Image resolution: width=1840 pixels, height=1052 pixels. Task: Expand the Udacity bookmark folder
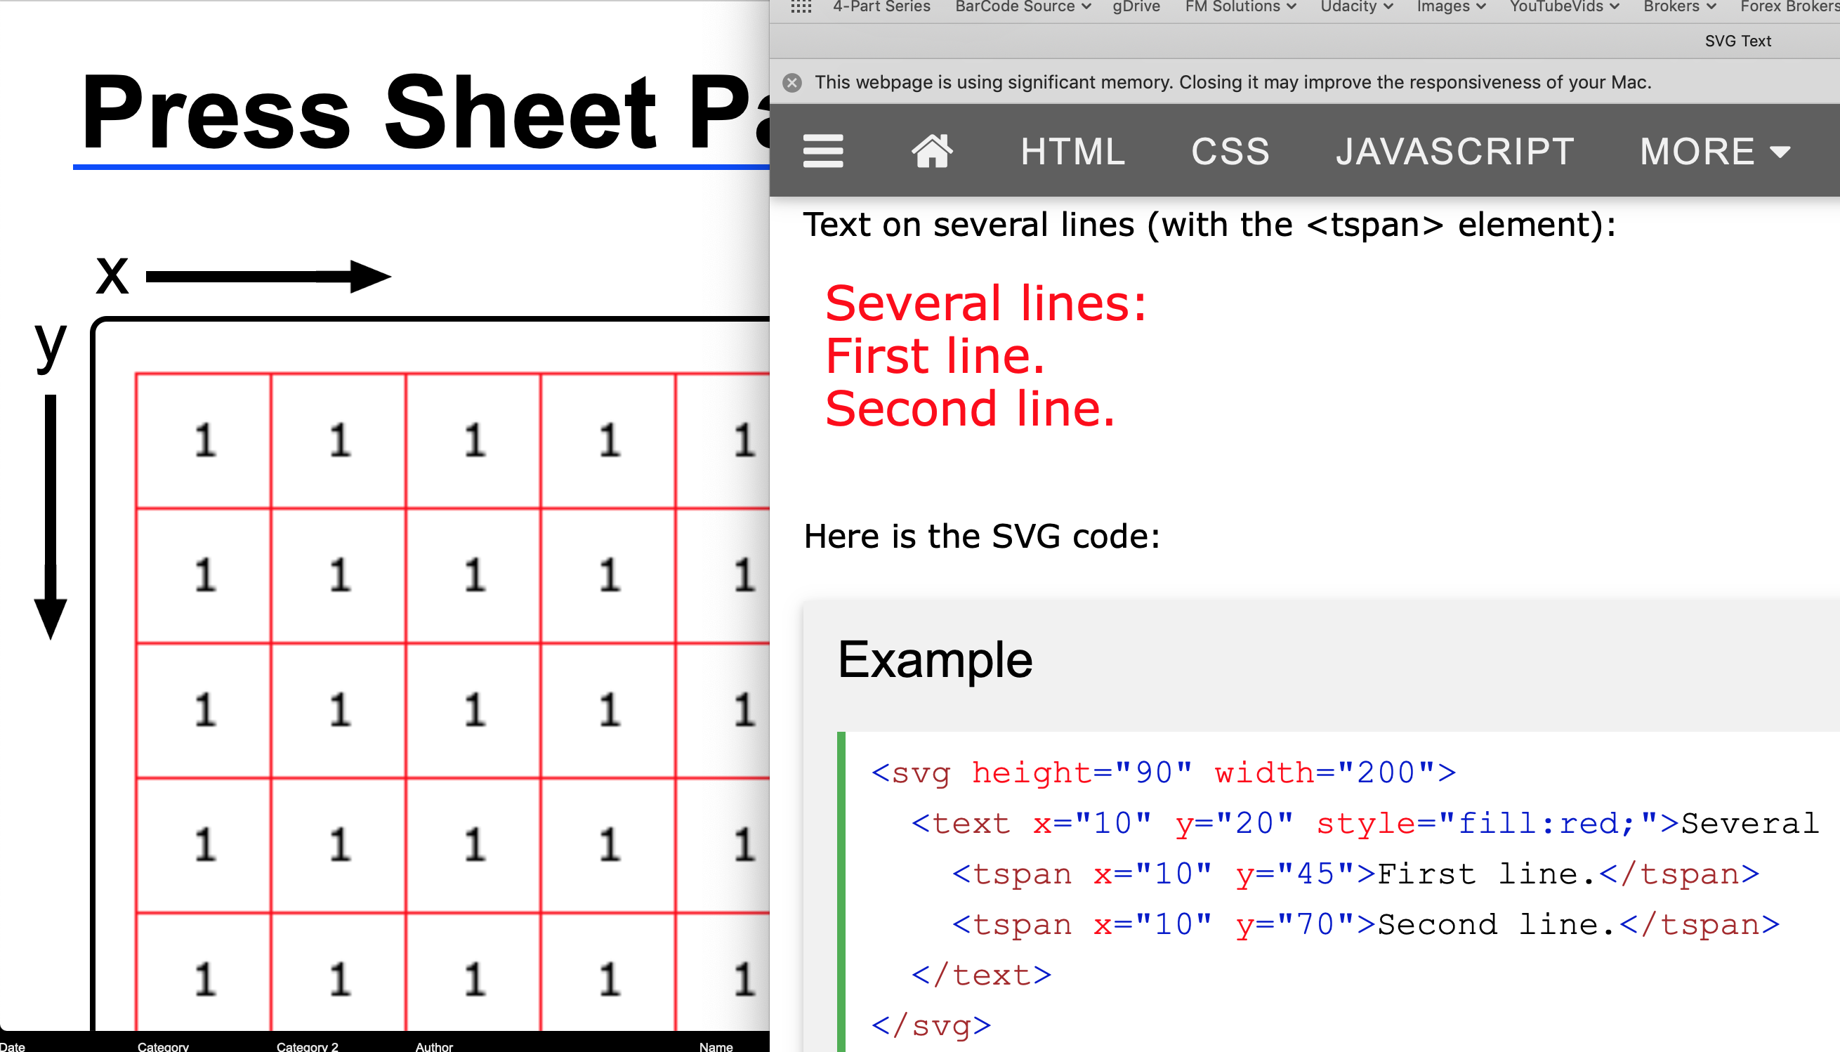[x=1356, y=6]
